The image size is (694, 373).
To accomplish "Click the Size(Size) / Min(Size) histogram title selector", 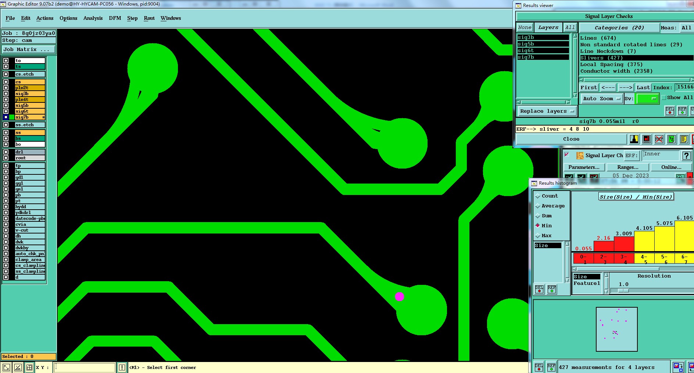I will coord(636,197).
